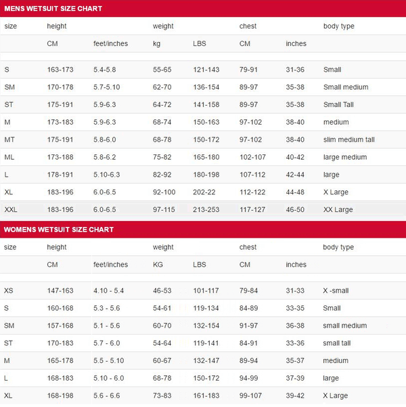Click womens chest inches "35-37"

(x=295, y=361)
